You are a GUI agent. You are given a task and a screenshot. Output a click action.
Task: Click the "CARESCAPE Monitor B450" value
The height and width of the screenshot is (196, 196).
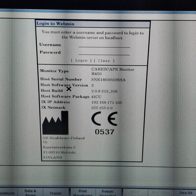113,71
